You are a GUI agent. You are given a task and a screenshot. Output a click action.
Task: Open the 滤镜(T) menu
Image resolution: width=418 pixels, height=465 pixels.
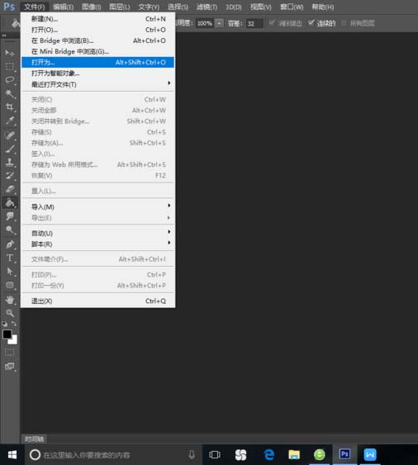point(207,7)
